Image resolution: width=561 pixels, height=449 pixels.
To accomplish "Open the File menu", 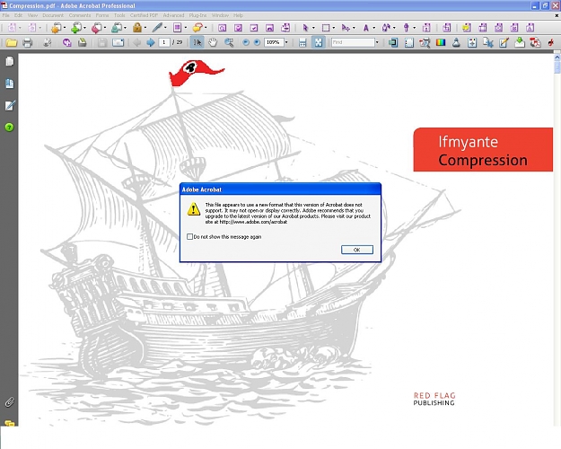I will (x=5, y=15).
